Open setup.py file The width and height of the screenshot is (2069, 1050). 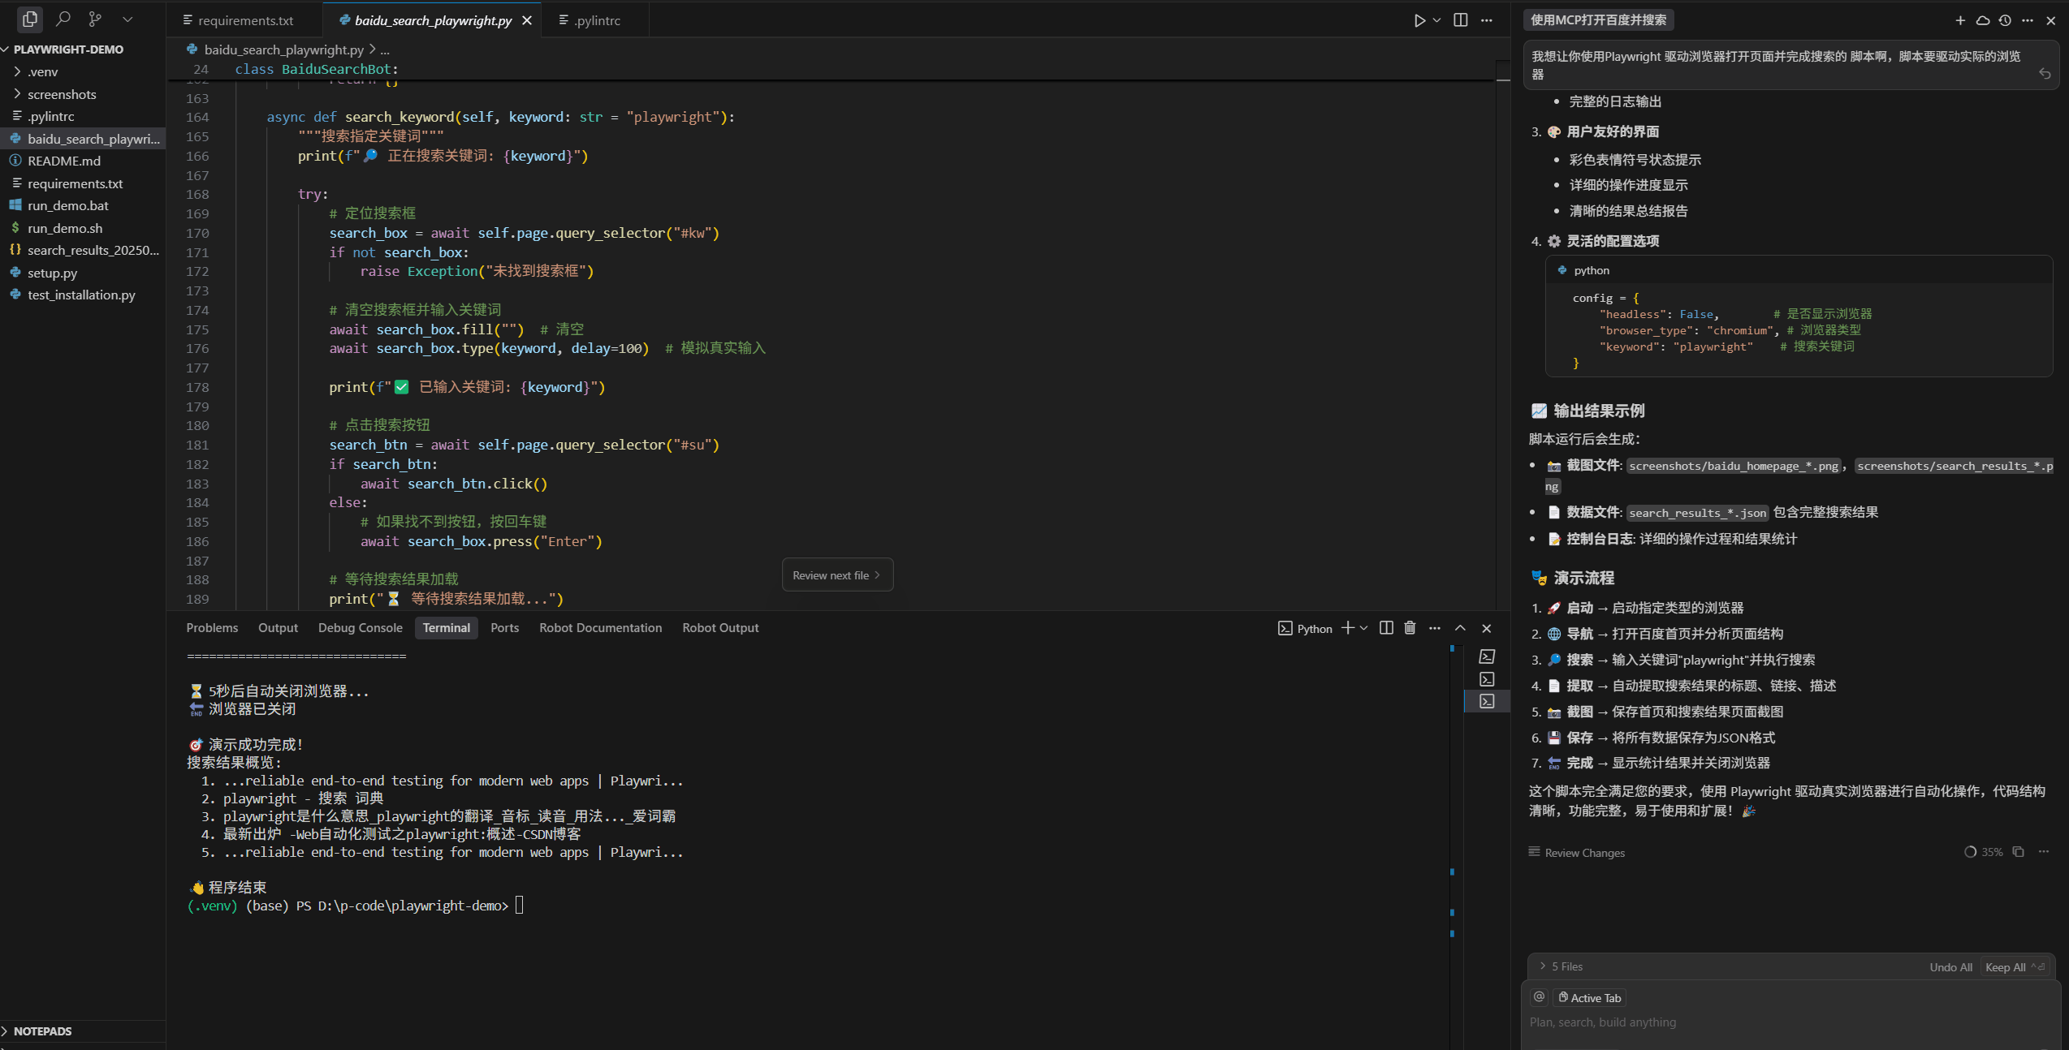point(53,273)
